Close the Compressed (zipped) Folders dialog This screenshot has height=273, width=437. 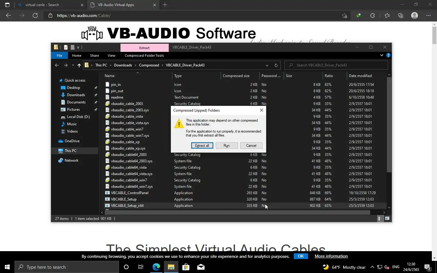tap(262, 110)
